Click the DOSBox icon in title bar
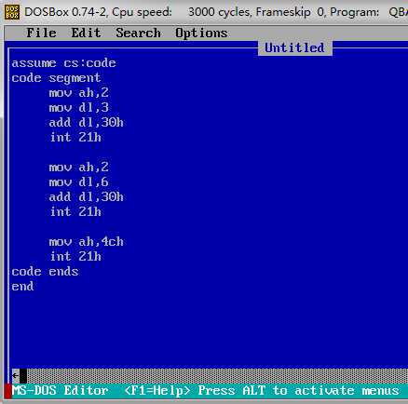Image resolution: width=408 pixels, height=404 pixels. click(12, 12)
